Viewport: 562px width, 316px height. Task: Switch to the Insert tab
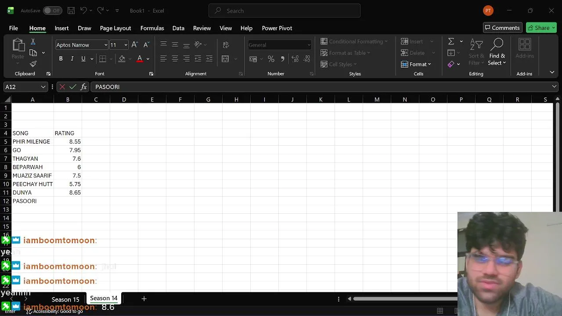point(61,28)
